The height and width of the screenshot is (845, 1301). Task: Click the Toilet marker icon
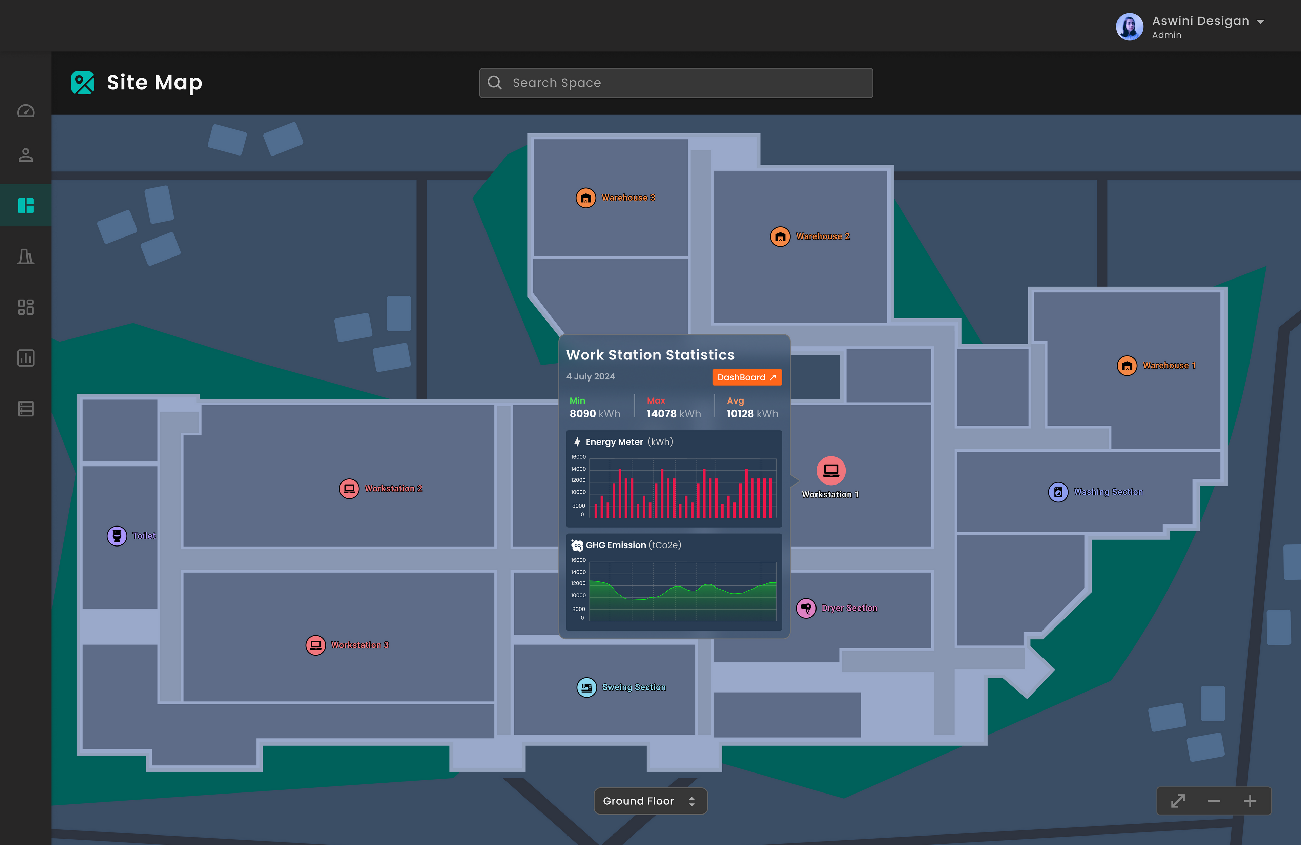117,536
